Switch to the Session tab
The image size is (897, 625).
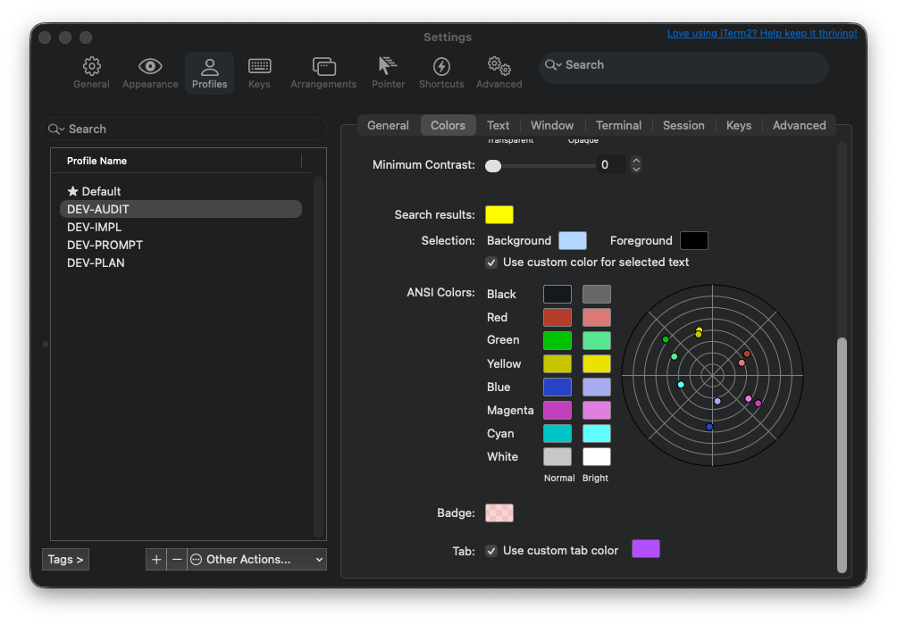(x=683, y=125)
